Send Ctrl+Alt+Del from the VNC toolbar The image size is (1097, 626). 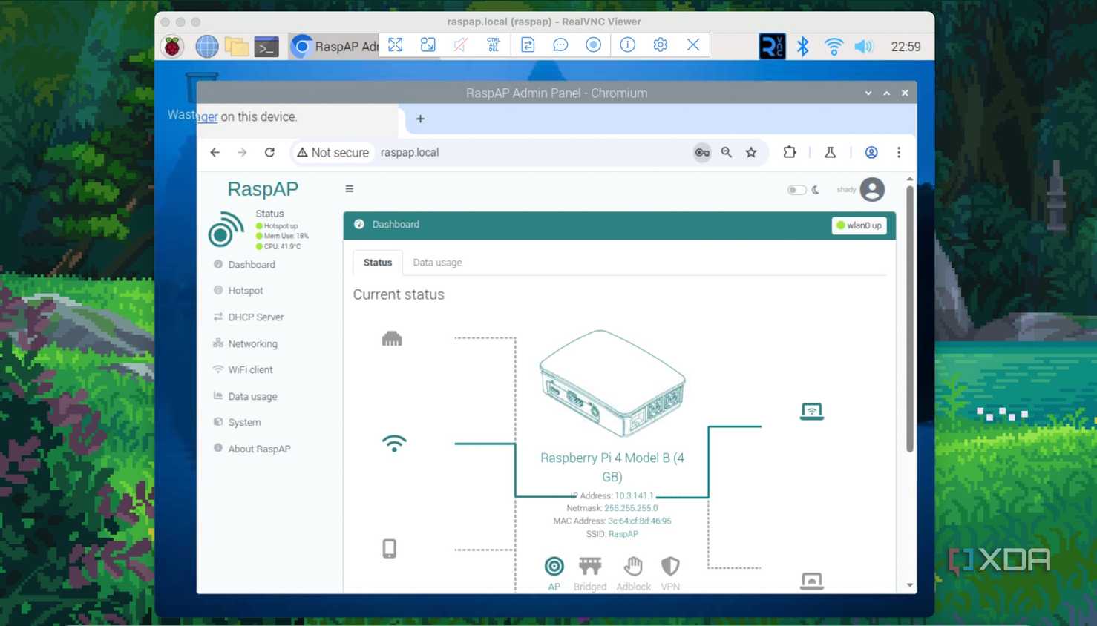point(494,45)
